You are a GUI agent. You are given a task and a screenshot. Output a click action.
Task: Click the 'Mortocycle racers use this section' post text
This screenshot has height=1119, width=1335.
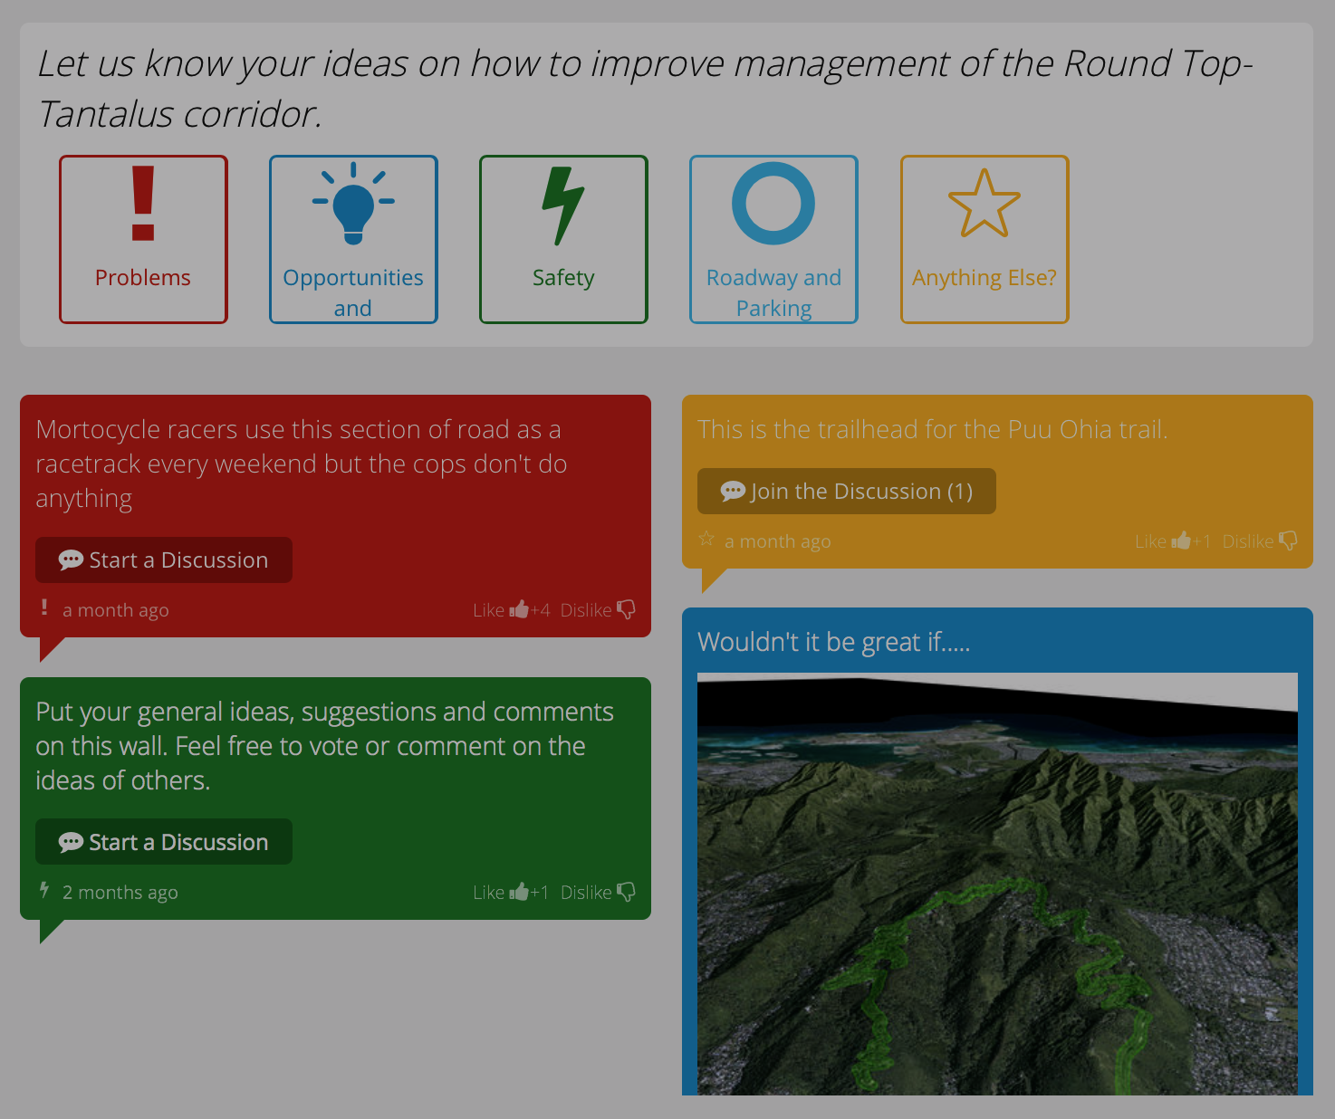click(302, 464)
